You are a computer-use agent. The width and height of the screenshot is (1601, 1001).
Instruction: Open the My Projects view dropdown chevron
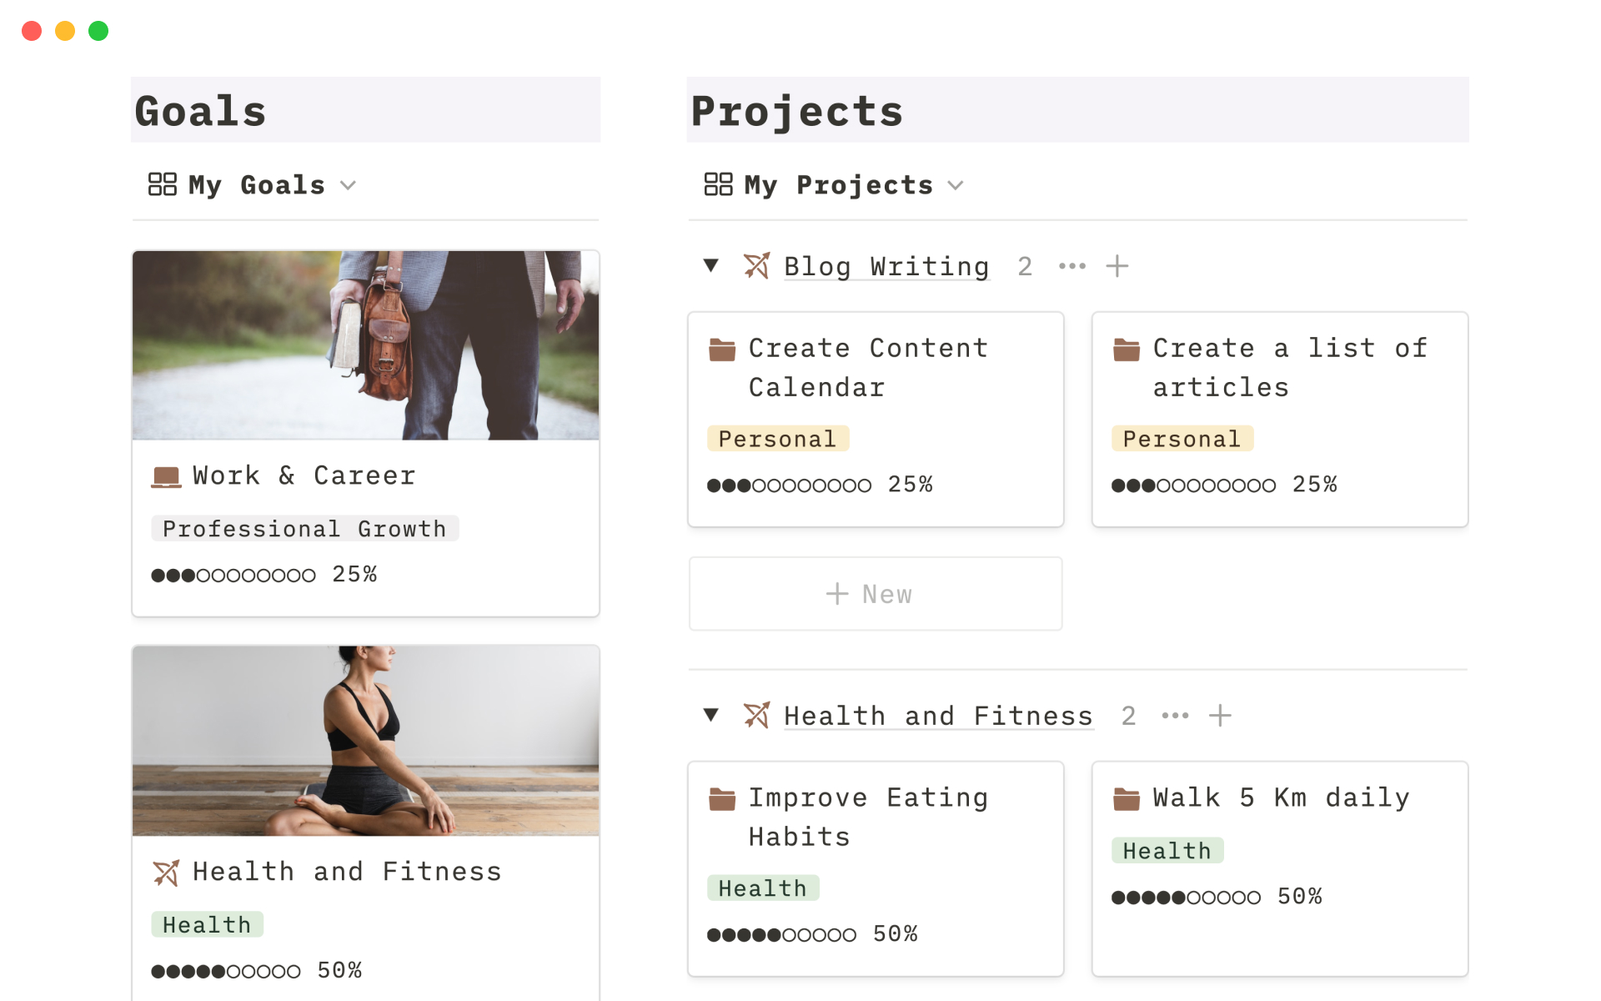coord(956,185)
